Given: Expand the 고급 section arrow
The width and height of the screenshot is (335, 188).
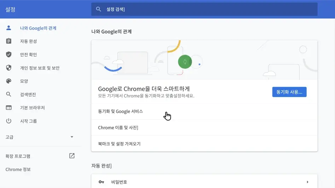Looking at the screenshot, I should pos(72,137).
